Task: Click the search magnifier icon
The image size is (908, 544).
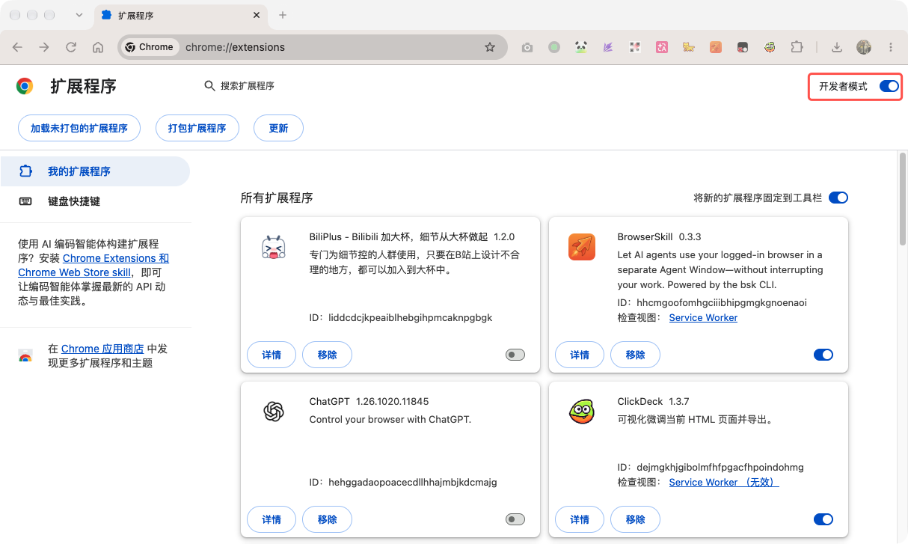Action: 210,86
